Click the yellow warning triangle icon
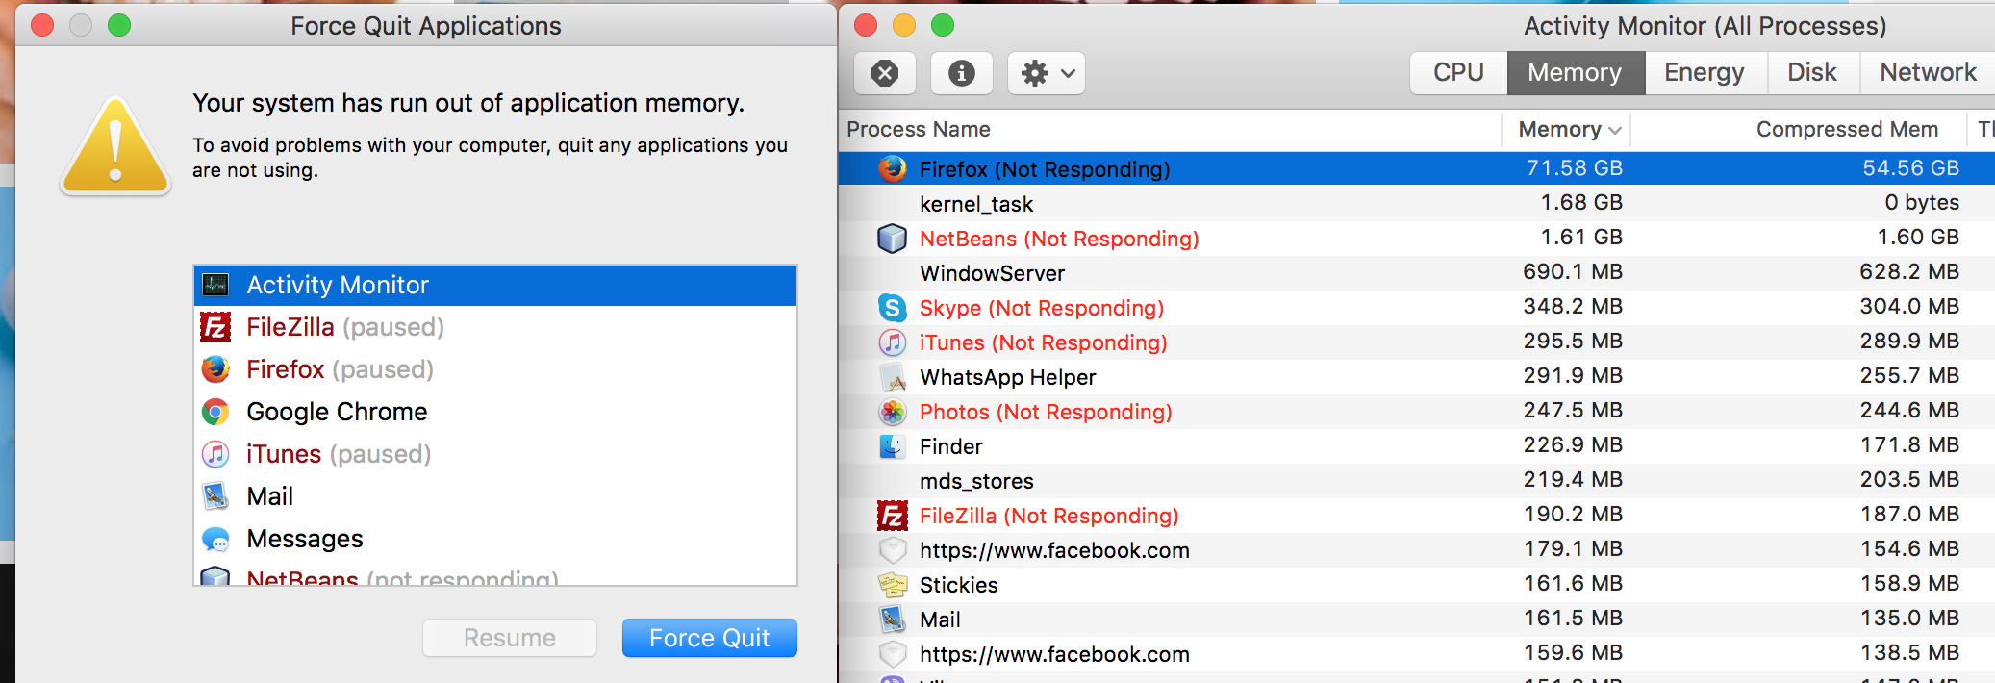This screenshot has height=683, width=1995. point(115,147)
